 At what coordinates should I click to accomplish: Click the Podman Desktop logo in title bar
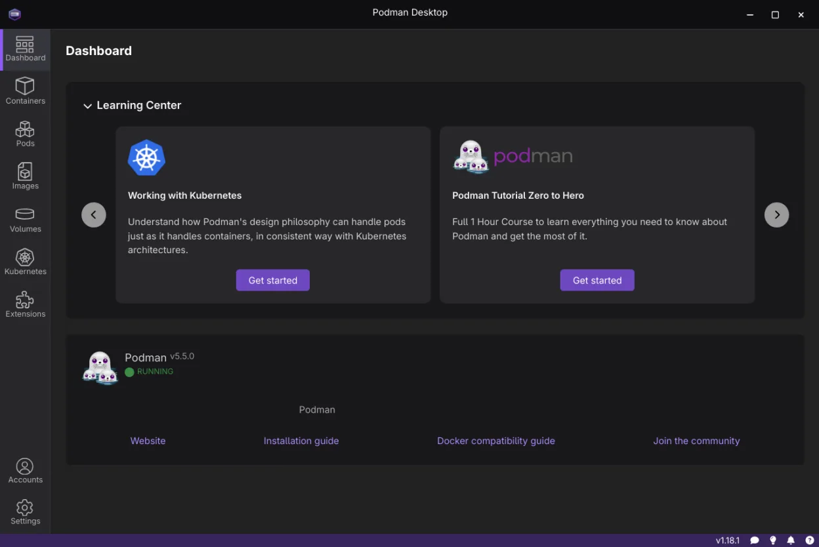tap(14, 14)
